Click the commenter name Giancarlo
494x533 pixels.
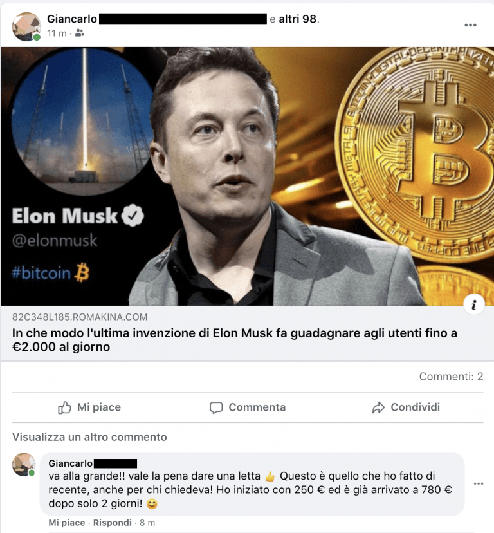70,463
